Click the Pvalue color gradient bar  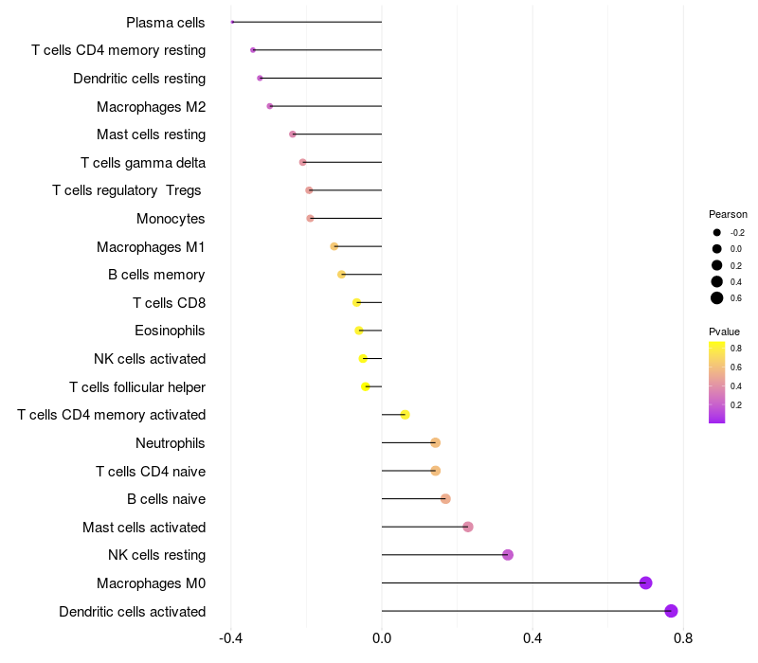point(717,383)
